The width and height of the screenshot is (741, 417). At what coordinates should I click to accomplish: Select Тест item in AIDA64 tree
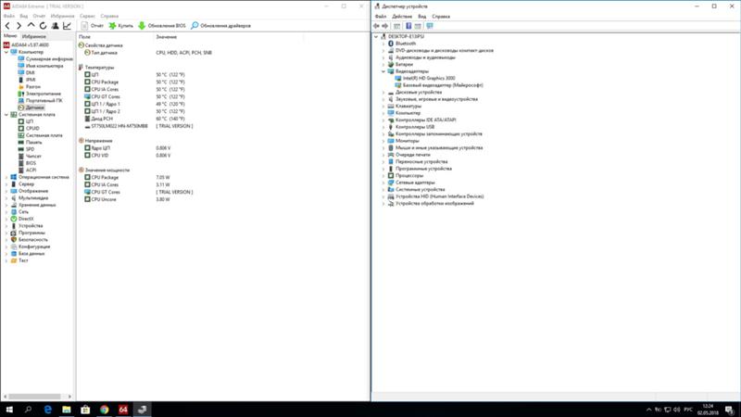click(19, 260)
